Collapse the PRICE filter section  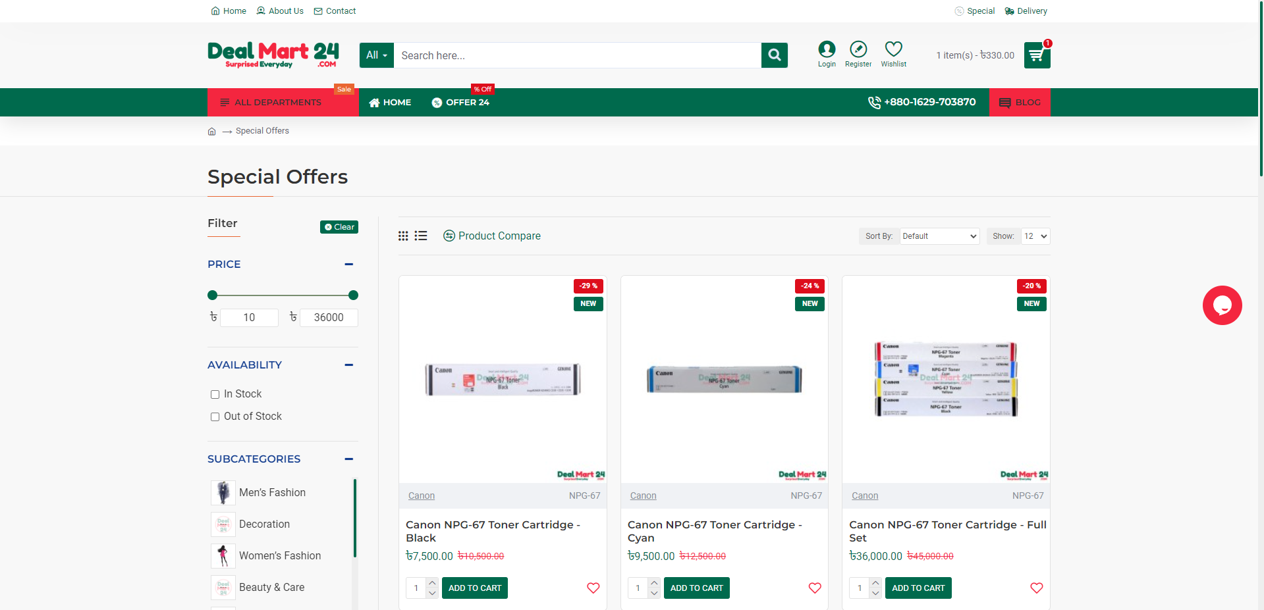pyautogui.click(x=349, y=264)
